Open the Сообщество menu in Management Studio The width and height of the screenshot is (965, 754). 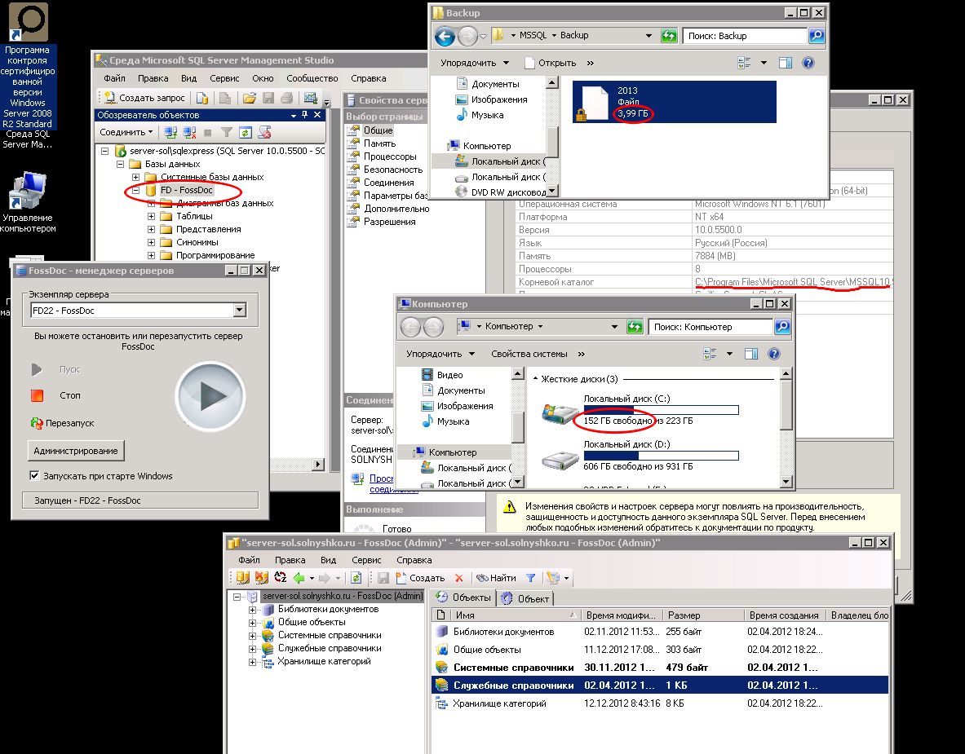coord(312,78)
